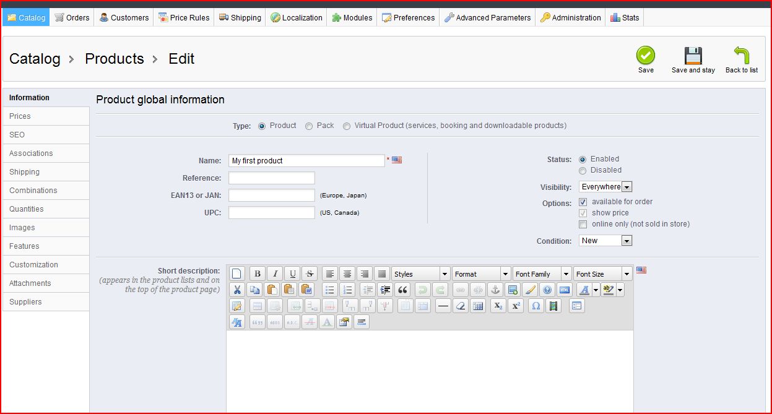This screenshot has width=772, height=414.
Task: Open the Format dropdown in the editor
Action: click(482, 274)
